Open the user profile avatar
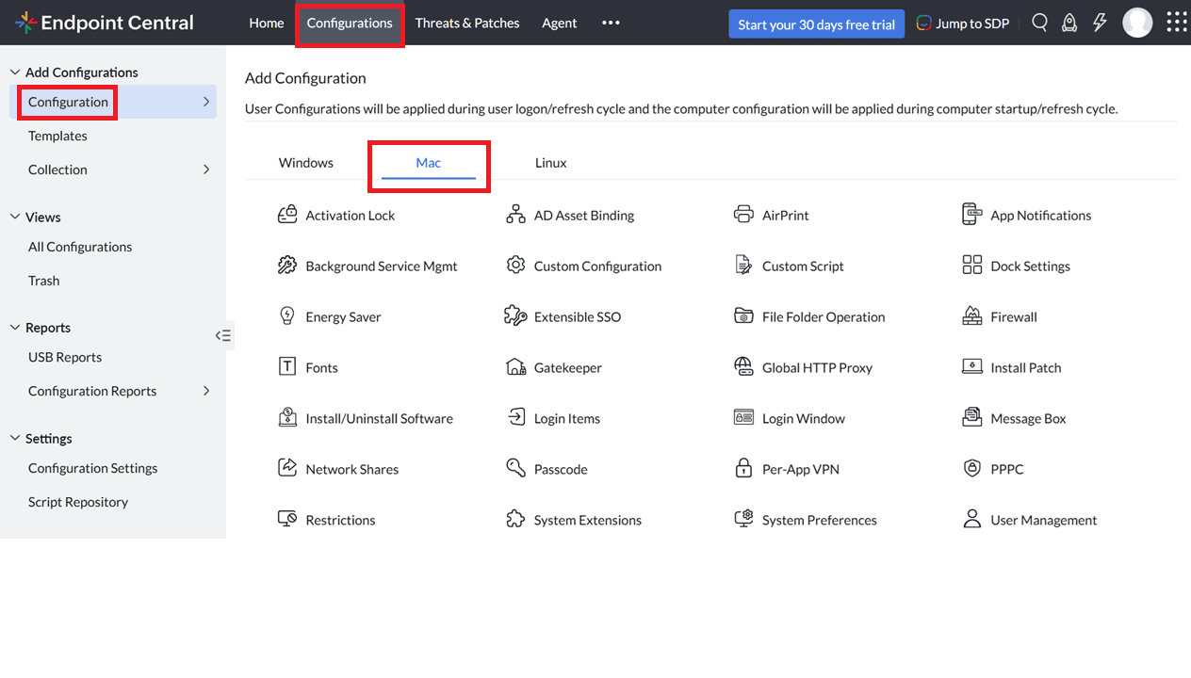 pyautogui.click(x=1137, y=23)
